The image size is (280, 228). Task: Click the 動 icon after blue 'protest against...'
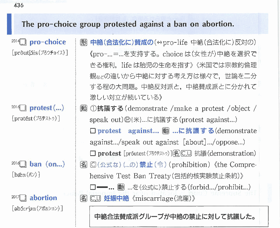point(166,131)
